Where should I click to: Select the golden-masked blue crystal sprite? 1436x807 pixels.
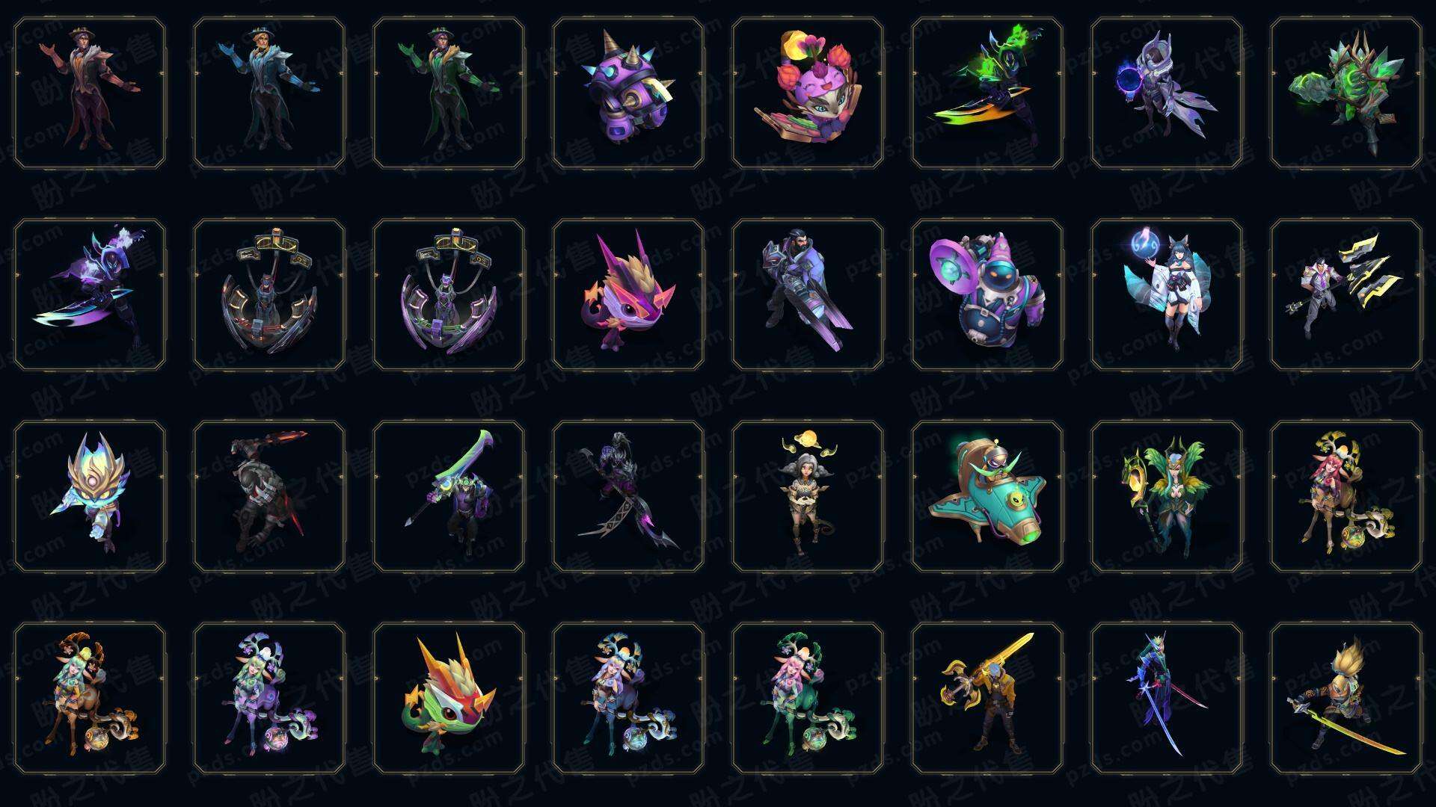coord(90,496)
